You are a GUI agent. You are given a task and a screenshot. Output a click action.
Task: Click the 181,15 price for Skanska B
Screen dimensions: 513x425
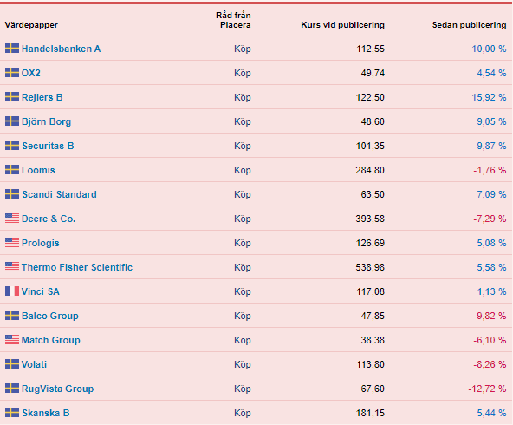tap(370, 413)
